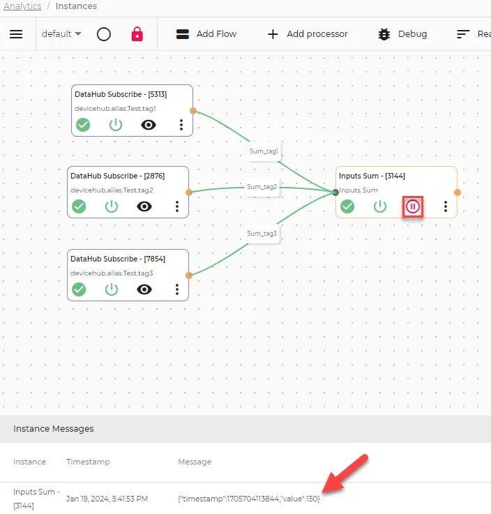Image resolution: width=491 pixels, height=514 pixels.
Task: Open the hamburger menu
Action: pyautogui.click(x=16, y=34)
